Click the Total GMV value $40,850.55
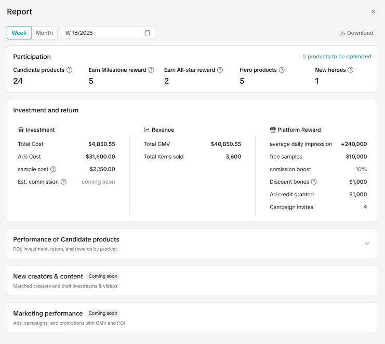 tap(225, 144)
